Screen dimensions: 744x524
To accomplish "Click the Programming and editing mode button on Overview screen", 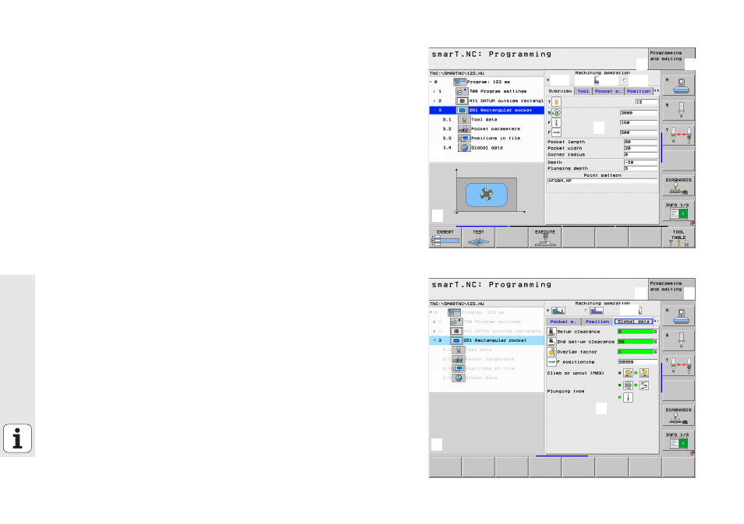I will (666, 55).
